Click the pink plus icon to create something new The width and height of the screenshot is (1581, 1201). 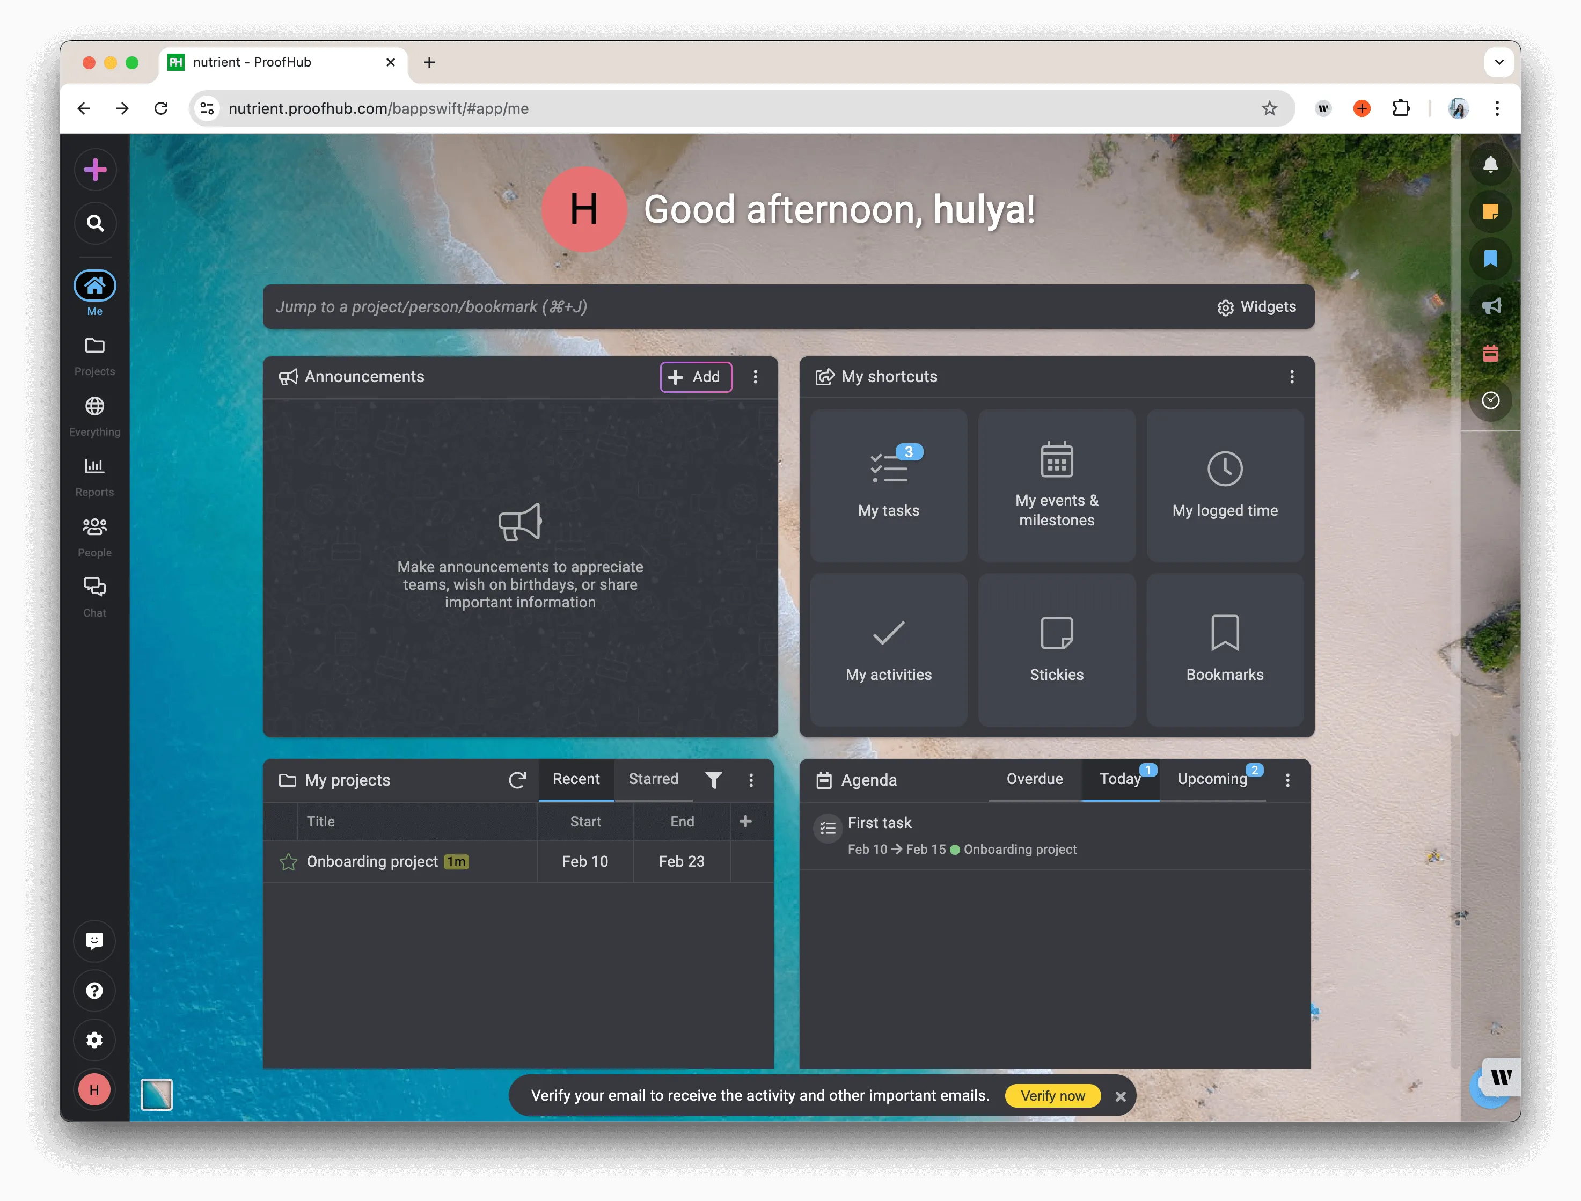(x=95, y=170)
